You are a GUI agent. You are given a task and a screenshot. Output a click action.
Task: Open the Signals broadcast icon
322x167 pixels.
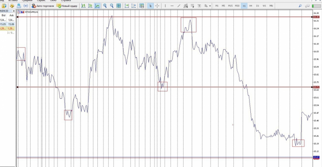coord(26,6)
